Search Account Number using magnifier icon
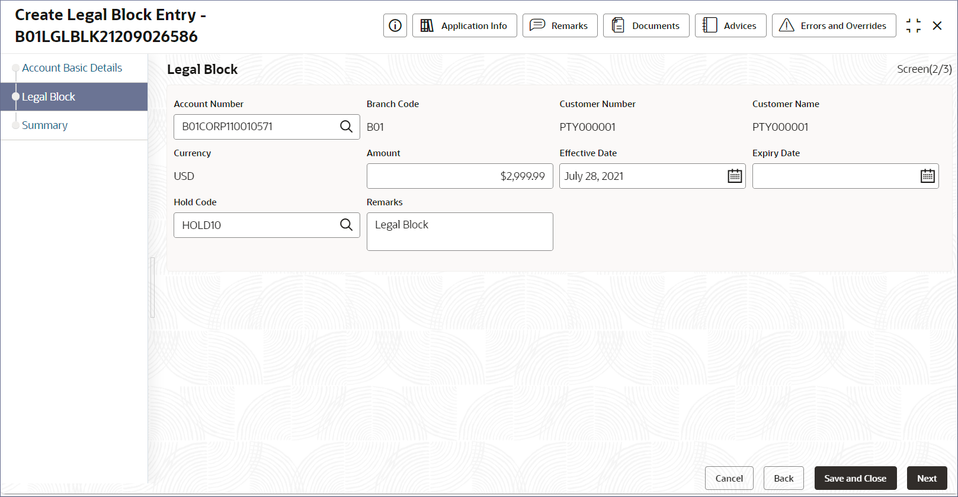The height and width of the screenshot is (497, 958). [346, 127]
